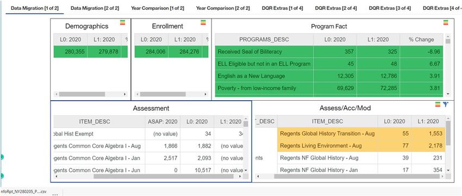Click right scroll arrow in Demographics panel

(x=124, y=94)
